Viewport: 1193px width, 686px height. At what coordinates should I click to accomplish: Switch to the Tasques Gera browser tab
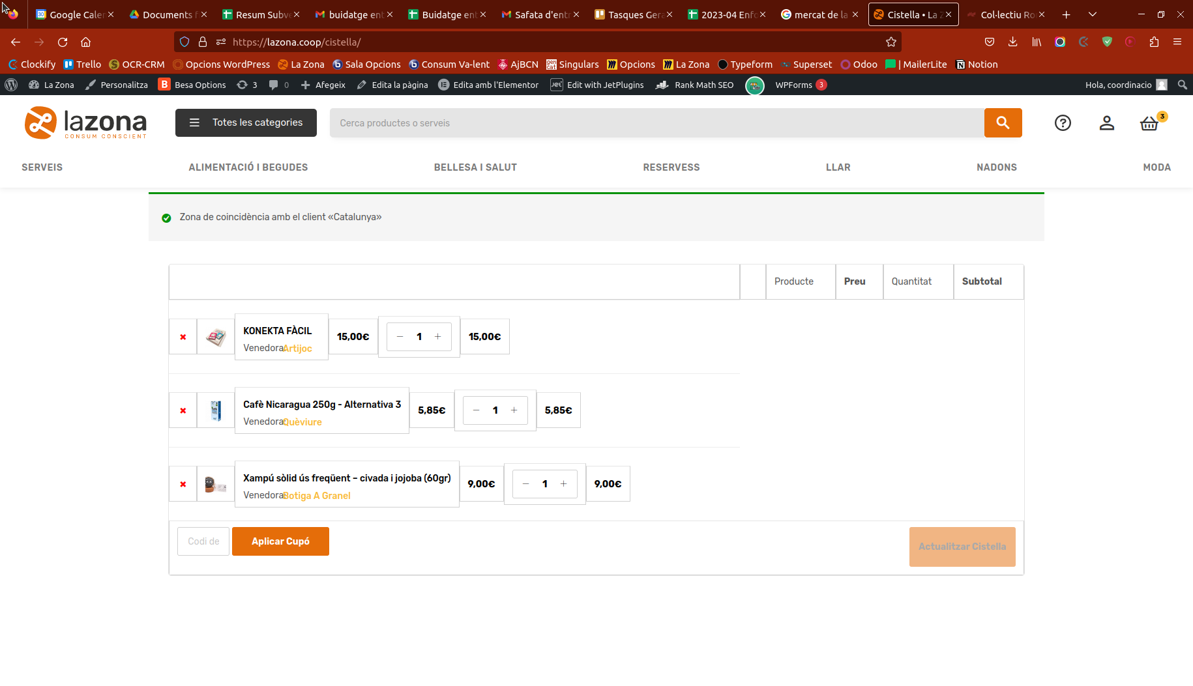(629, 14)
